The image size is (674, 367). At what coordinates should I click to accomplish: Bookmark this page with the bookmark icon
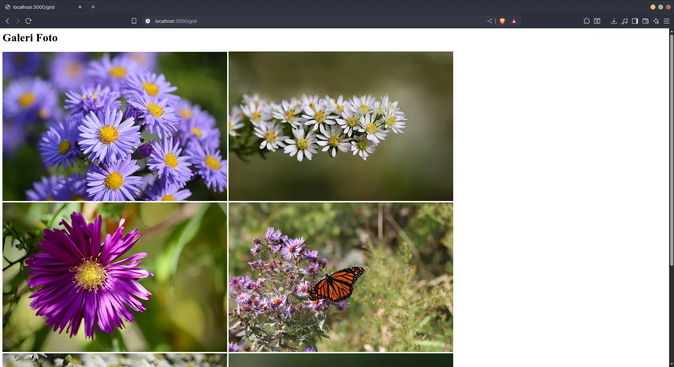pyautogui.click(x=134, y=21)
